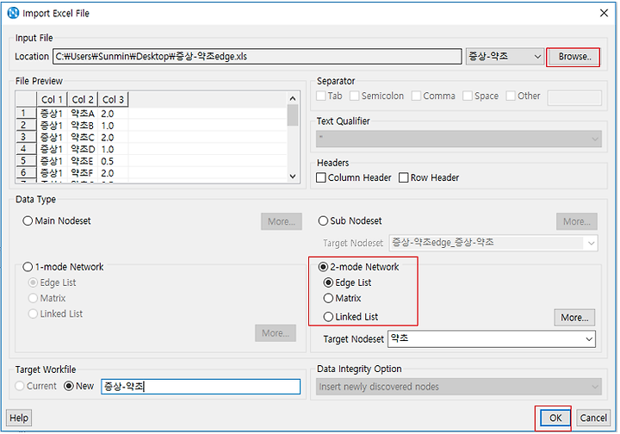
Task: Select the 1-mode Network radio button
Action: (28, 267)
